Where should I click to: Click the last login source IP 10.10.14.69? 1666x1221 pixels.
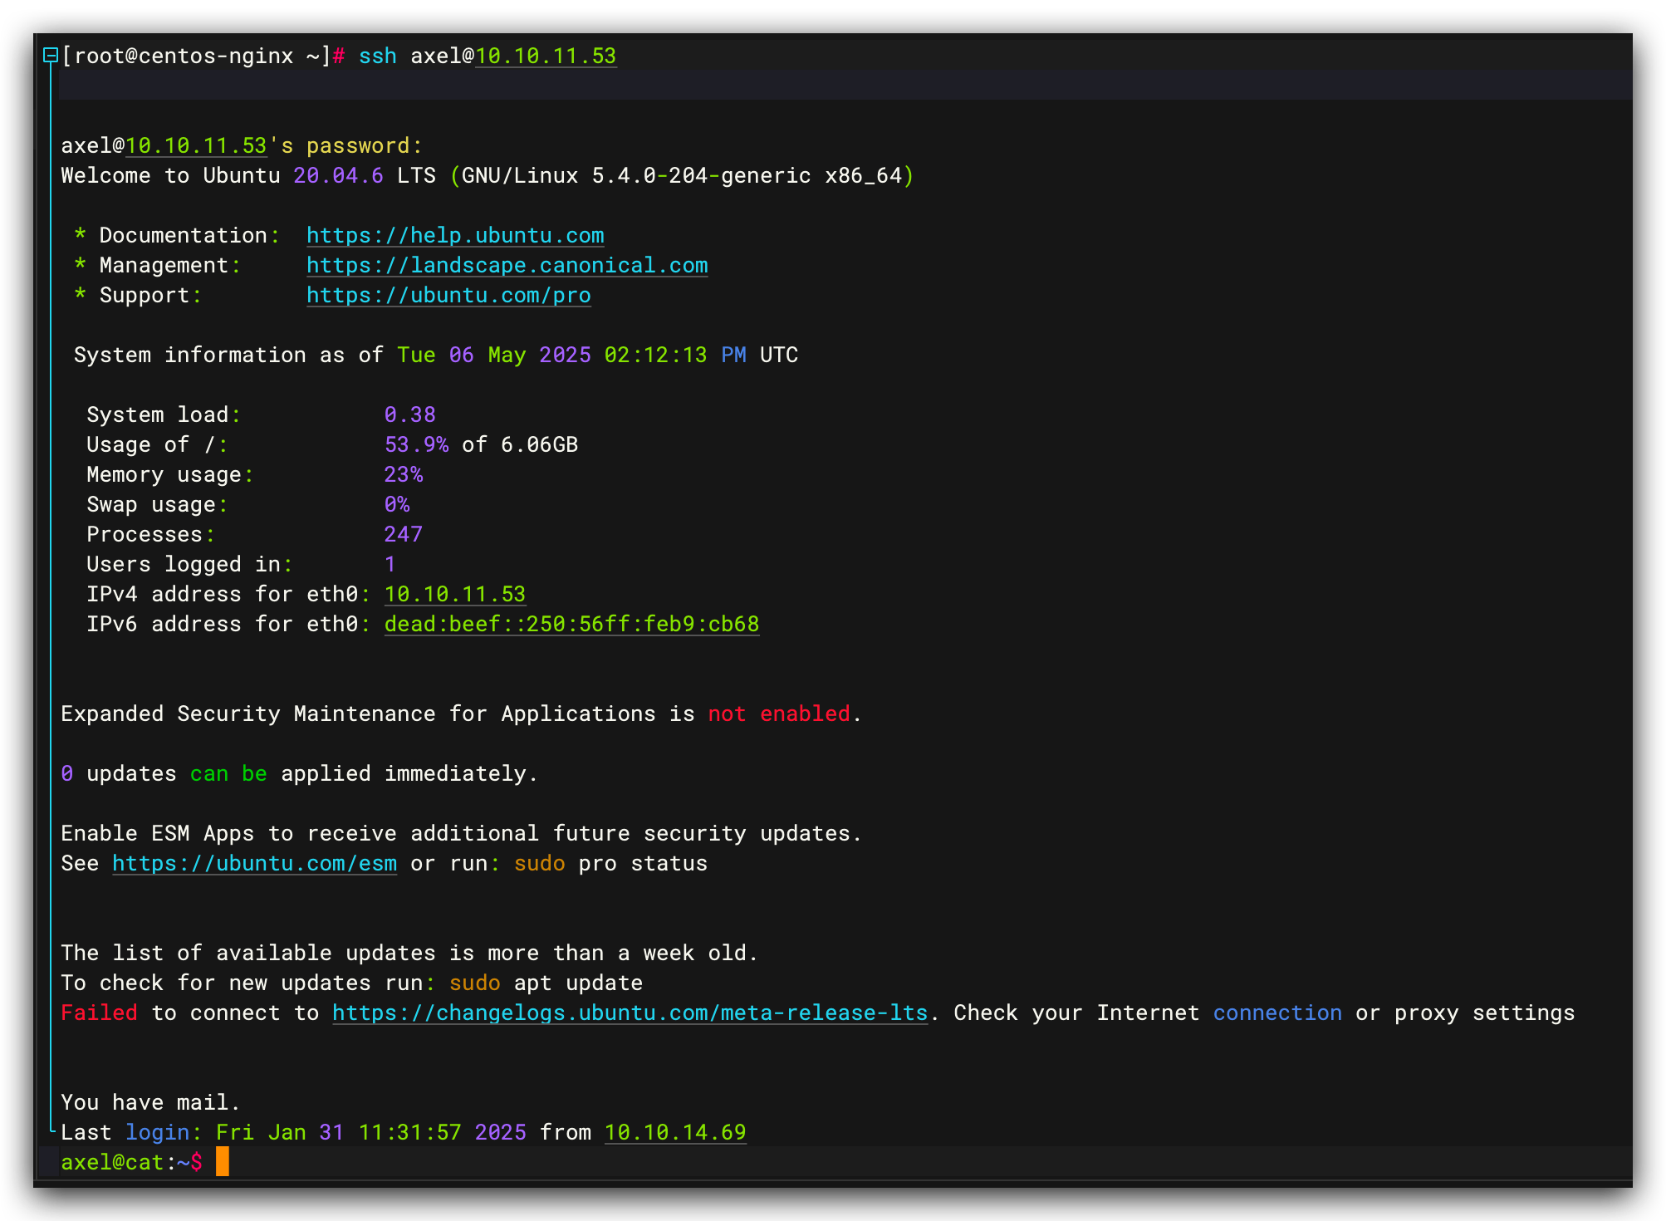675,1133
